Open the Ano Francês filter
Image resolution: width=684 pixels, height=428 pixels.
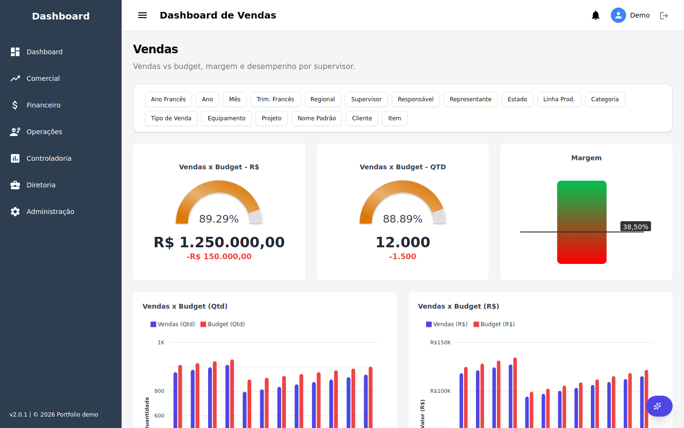pyautogui.click(x=168, y=99)
